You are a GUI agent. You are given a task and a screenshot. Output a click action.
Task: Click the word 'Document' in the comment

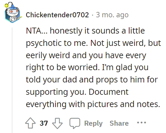[x=109, y=92]
